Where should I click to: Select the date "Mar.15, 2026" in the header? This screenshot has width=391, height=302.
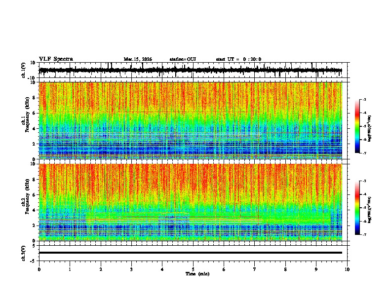[x=138, y=59]
